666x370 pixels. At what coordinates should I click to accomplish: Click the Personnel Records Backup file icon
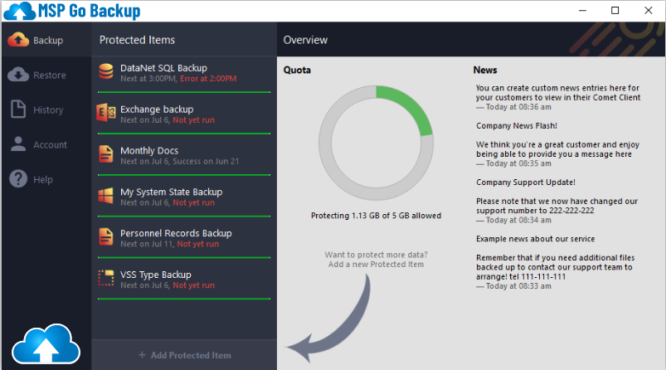click(x=106, y=238)
